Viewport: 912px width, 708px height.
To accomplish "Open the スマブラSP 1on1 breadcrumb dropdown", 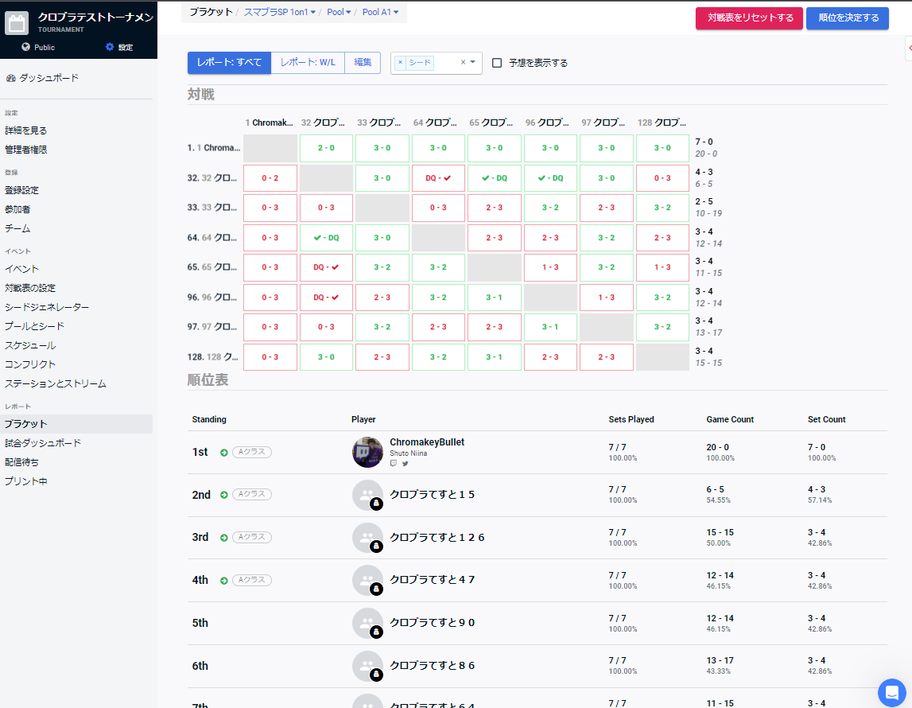I will (280, 12).
